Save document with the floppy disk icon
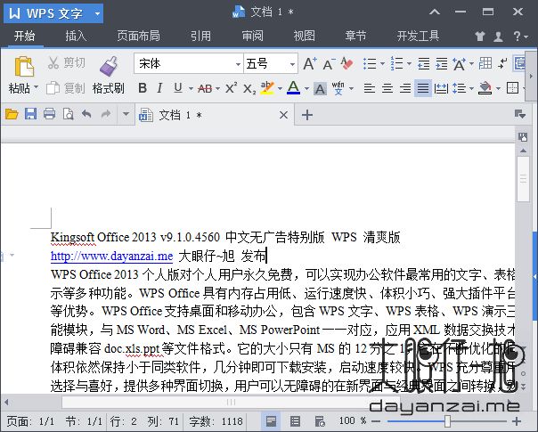The image size is (538, 432). (30, 114)
